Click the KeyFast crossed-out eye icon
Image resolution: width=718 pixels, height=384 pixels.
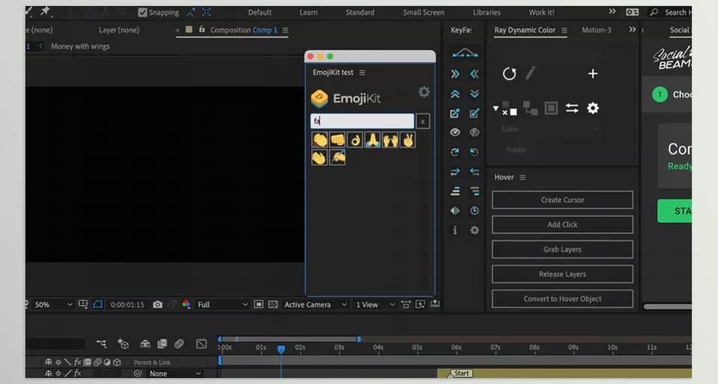pos(474,132)
